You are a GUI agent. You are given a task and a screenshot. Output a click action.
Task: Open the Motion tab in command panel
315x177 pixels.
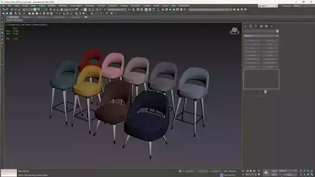tap(261, 27)
